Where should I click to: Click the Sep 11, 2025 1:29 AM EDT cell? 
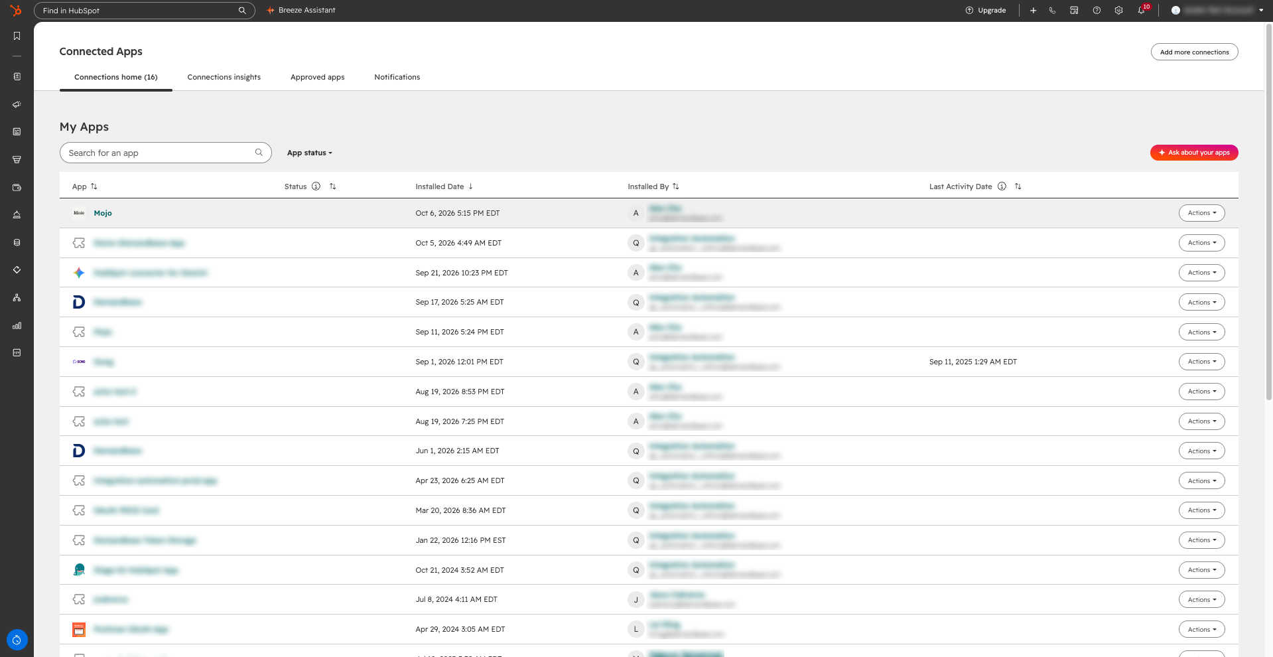(972, 362)
